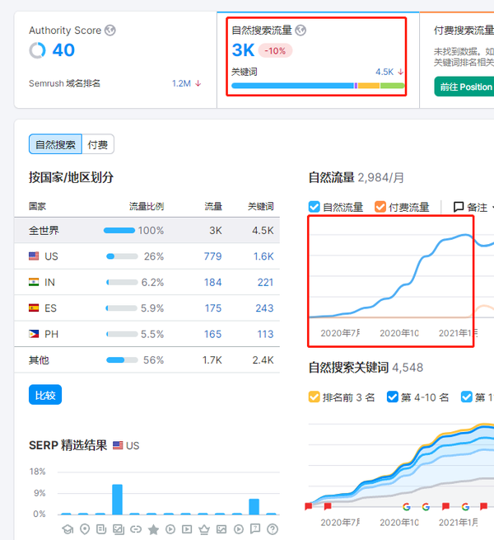Click the blue segment of keyword distribution bar
Image resolution: width=494 pixels, height=540 pixels.
tap(293, 86)
